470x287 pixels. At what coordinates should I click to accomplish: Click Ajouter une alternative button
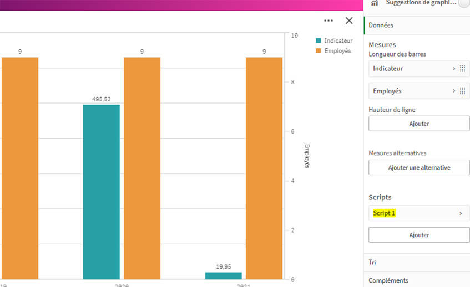click(x=419, y=167)
